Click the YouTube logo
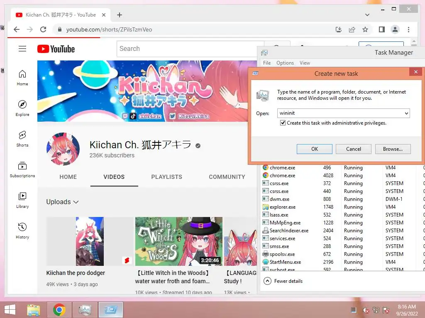The image size is (425, 318). [x=56, y=49]
